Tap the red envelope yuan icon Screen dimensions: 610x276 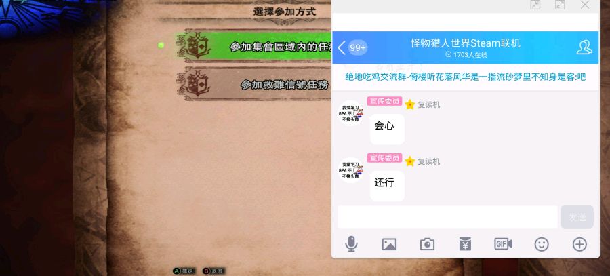pos(465,243)
